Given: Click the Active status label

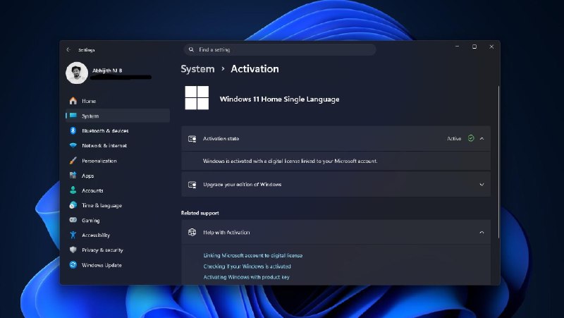Looking at the screenshot, I should pyautogui.click(x=454, y=138).
